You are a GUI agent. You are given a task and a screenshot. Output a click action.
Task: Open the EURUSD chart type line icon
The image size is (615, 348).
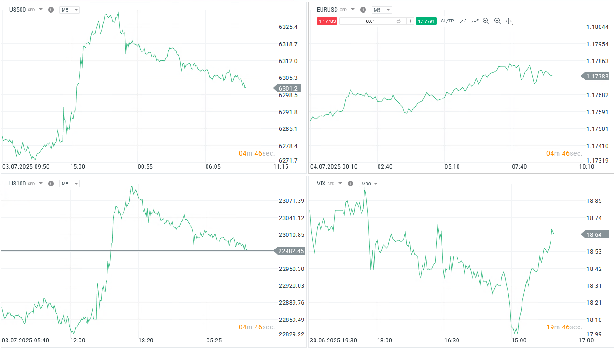pos(464,21)
